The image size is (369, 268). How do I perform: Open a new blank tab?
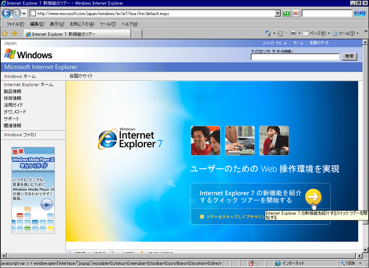coord(137,34)
